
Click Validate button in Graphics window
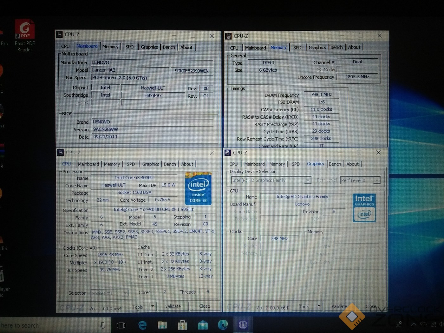[x=339, y=306]
